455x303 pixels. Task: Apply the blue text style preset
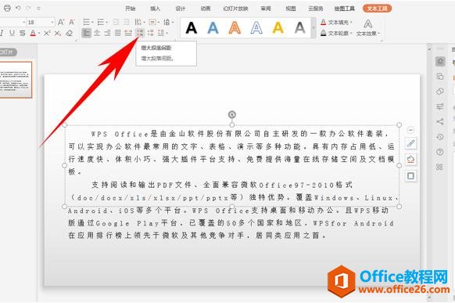click(x=213, y=28)
